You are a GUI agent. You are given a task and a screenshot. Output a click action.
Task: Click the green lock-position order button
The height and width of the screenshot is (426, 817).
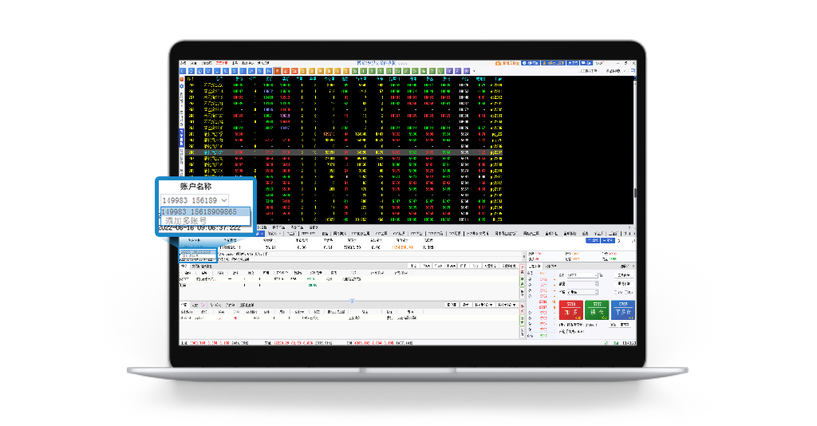597,310
